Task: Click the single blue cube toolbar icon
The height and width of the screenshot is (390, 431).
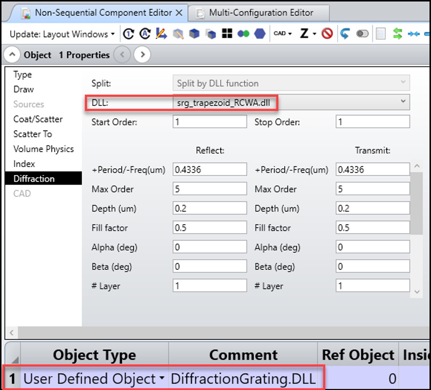Action: [194, 34]
